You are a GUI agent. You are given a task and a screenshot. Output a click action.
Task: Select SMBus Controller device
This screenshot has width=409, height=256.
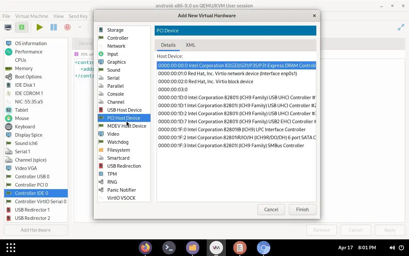(x=236, y=146)
